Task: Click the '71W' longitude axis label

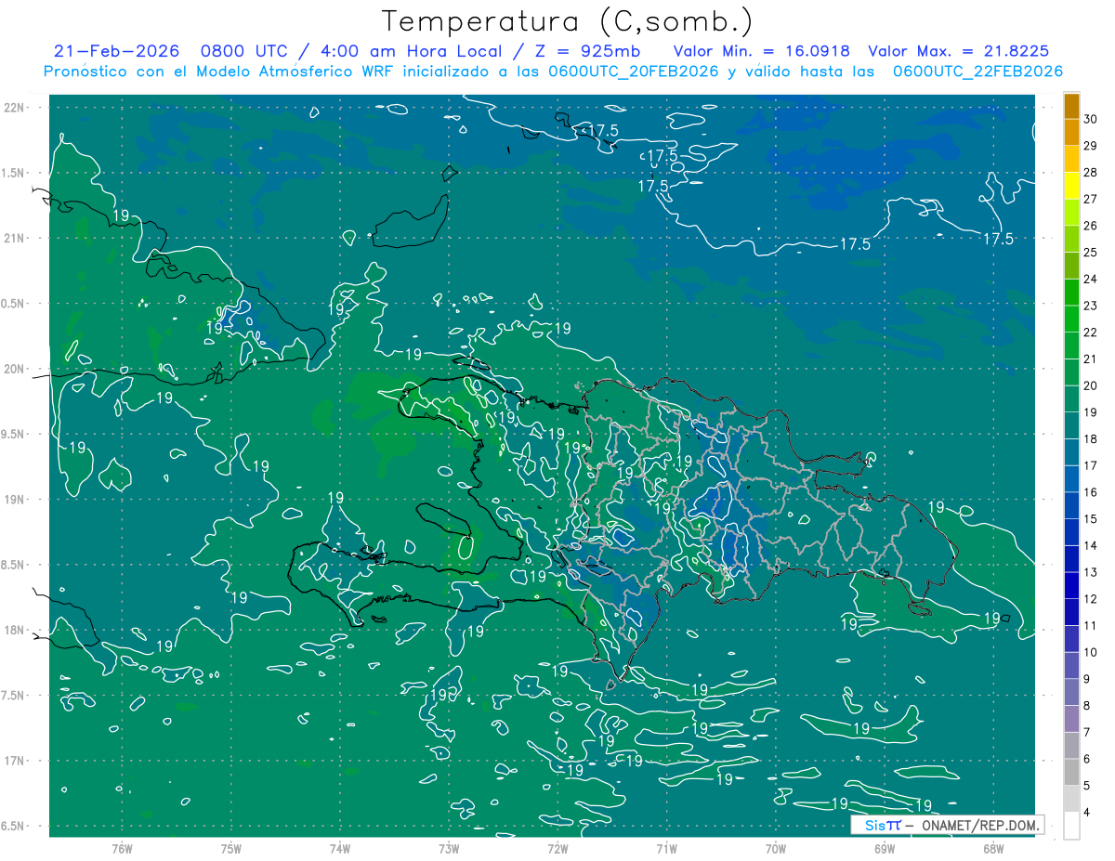Action: click(666, 849)
